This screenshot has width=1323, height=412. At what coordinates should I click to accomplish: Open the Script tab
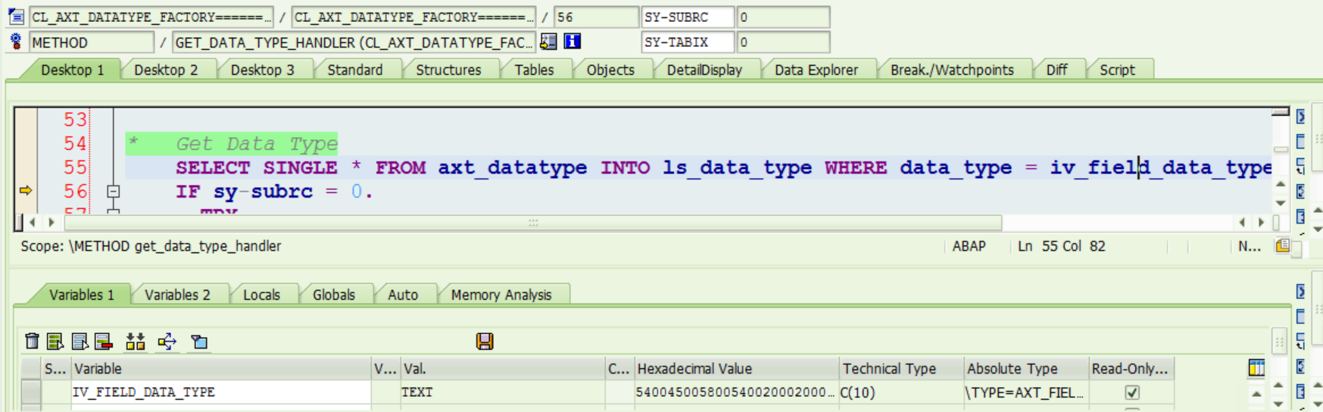pos(1117,70)
